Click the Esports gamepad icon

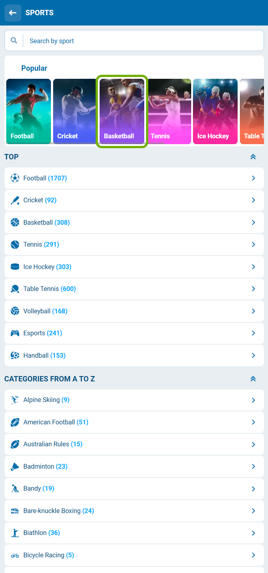(15, 333)
